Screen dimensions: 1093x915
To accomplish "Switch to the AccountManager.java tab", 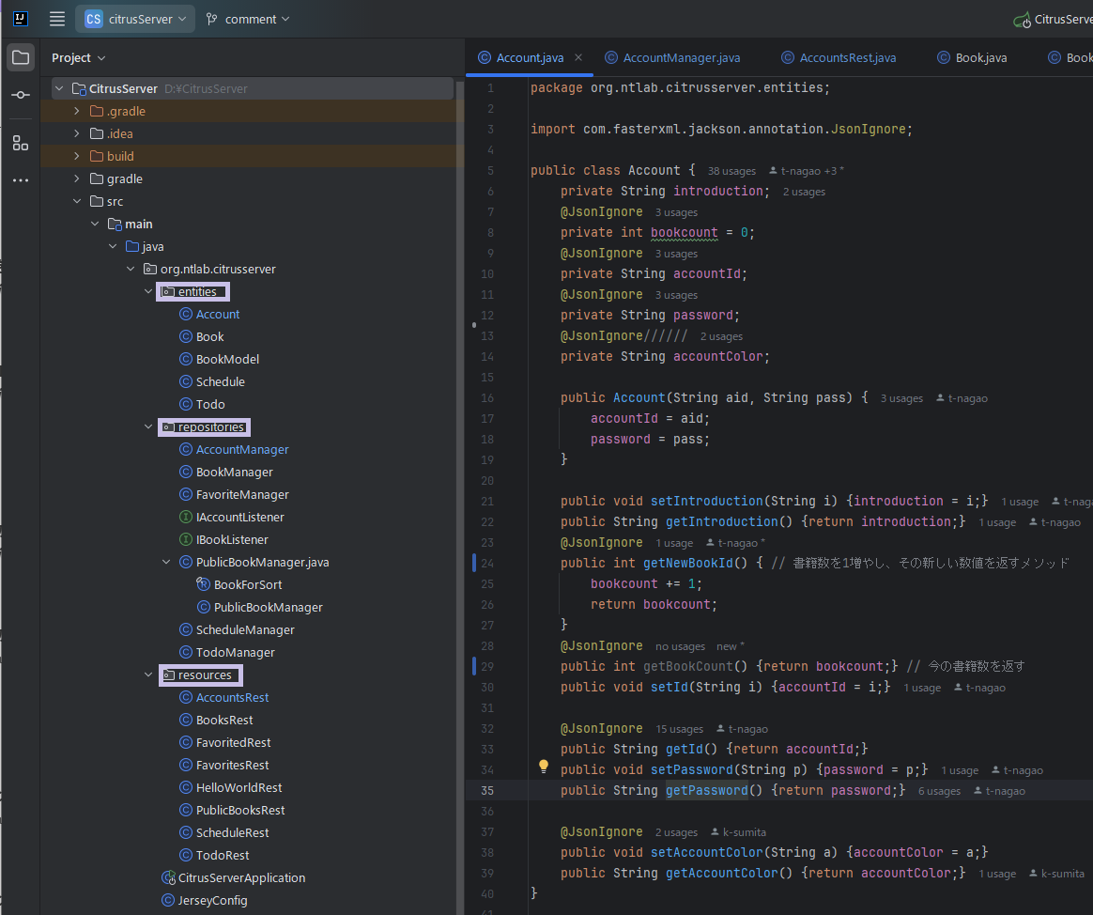I will pos(681,57).
